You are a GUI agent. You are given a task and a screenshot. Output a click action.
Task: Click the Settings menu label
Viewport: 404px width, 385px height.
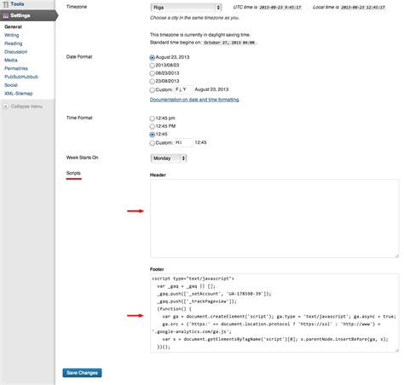click(x=20, y=15)
